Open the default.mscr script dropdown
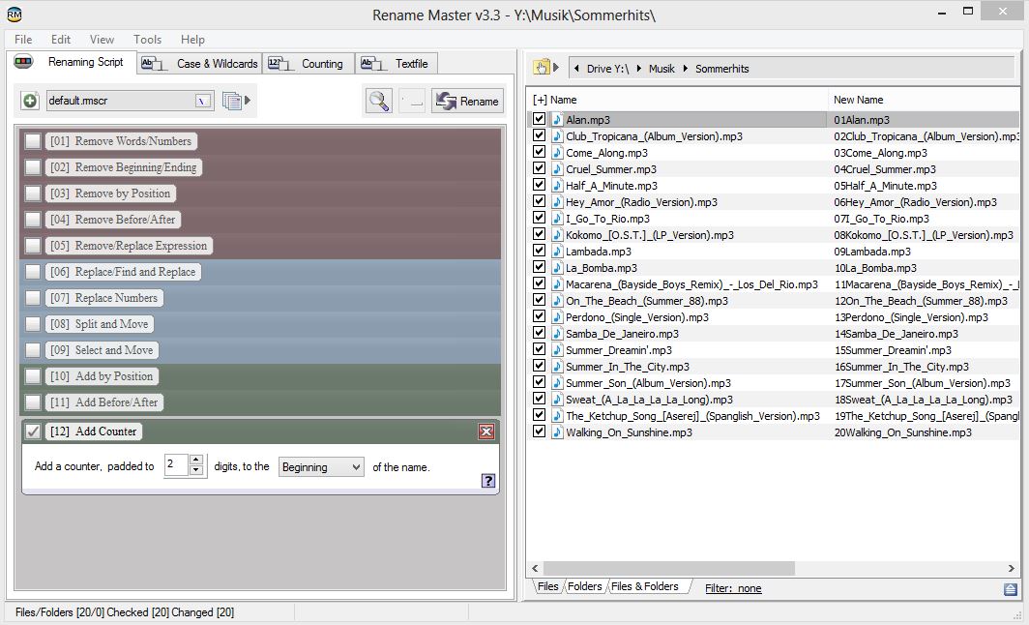 coord(202,101)
